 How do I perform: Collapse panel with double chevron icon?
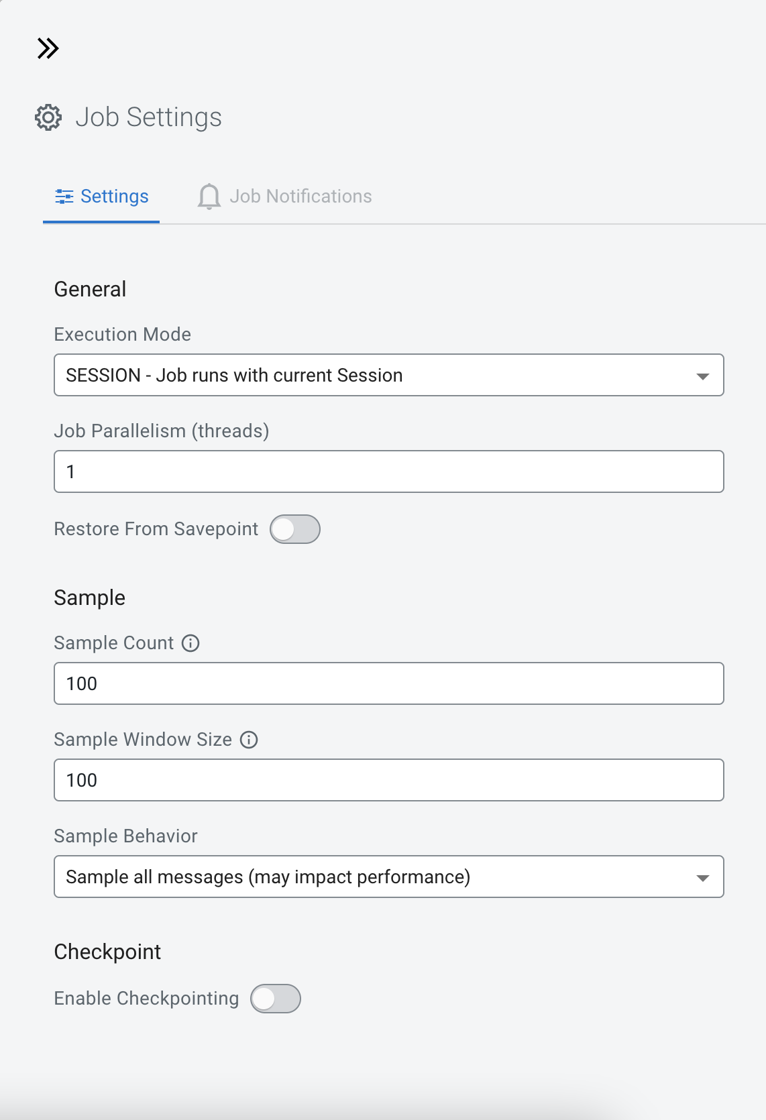click(x=48, y=48)
